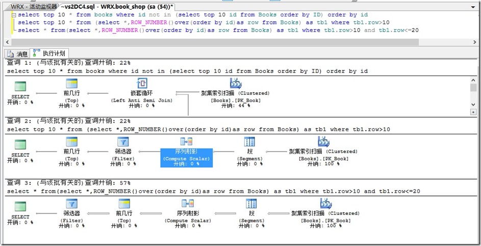The height and width of the screenshot is (246, 481).
Task: Collapse the SQL code outline region
Action: tap(13, 15)
